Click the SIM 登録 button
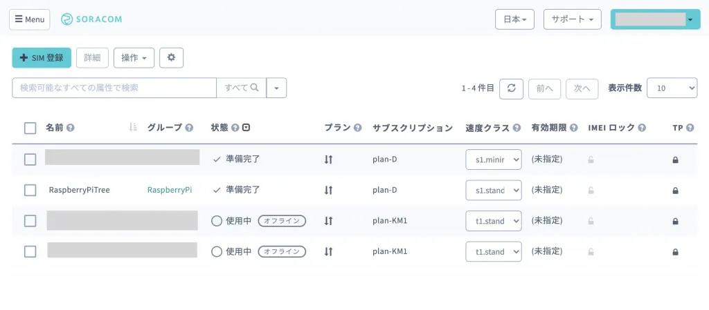Image resolution: width=709 pixels, height=310 pixels. pos(42,58)
